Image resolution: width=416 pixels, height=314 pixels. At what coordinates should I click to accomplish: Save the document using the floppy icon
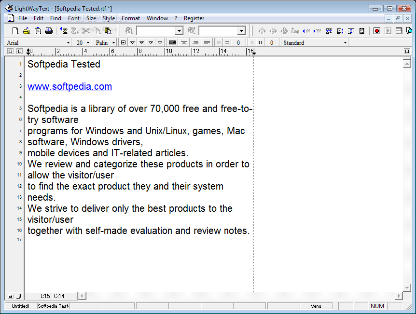[38, 31]
